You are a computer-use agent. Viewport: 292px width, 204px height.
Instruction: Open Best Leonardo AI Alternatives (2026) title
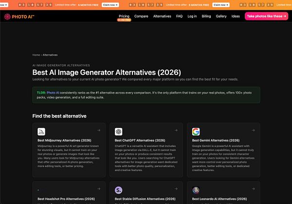coord(219,199)
